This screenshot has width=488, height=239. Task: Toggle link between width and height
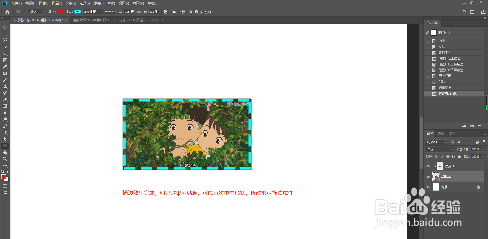coord(139,12)
